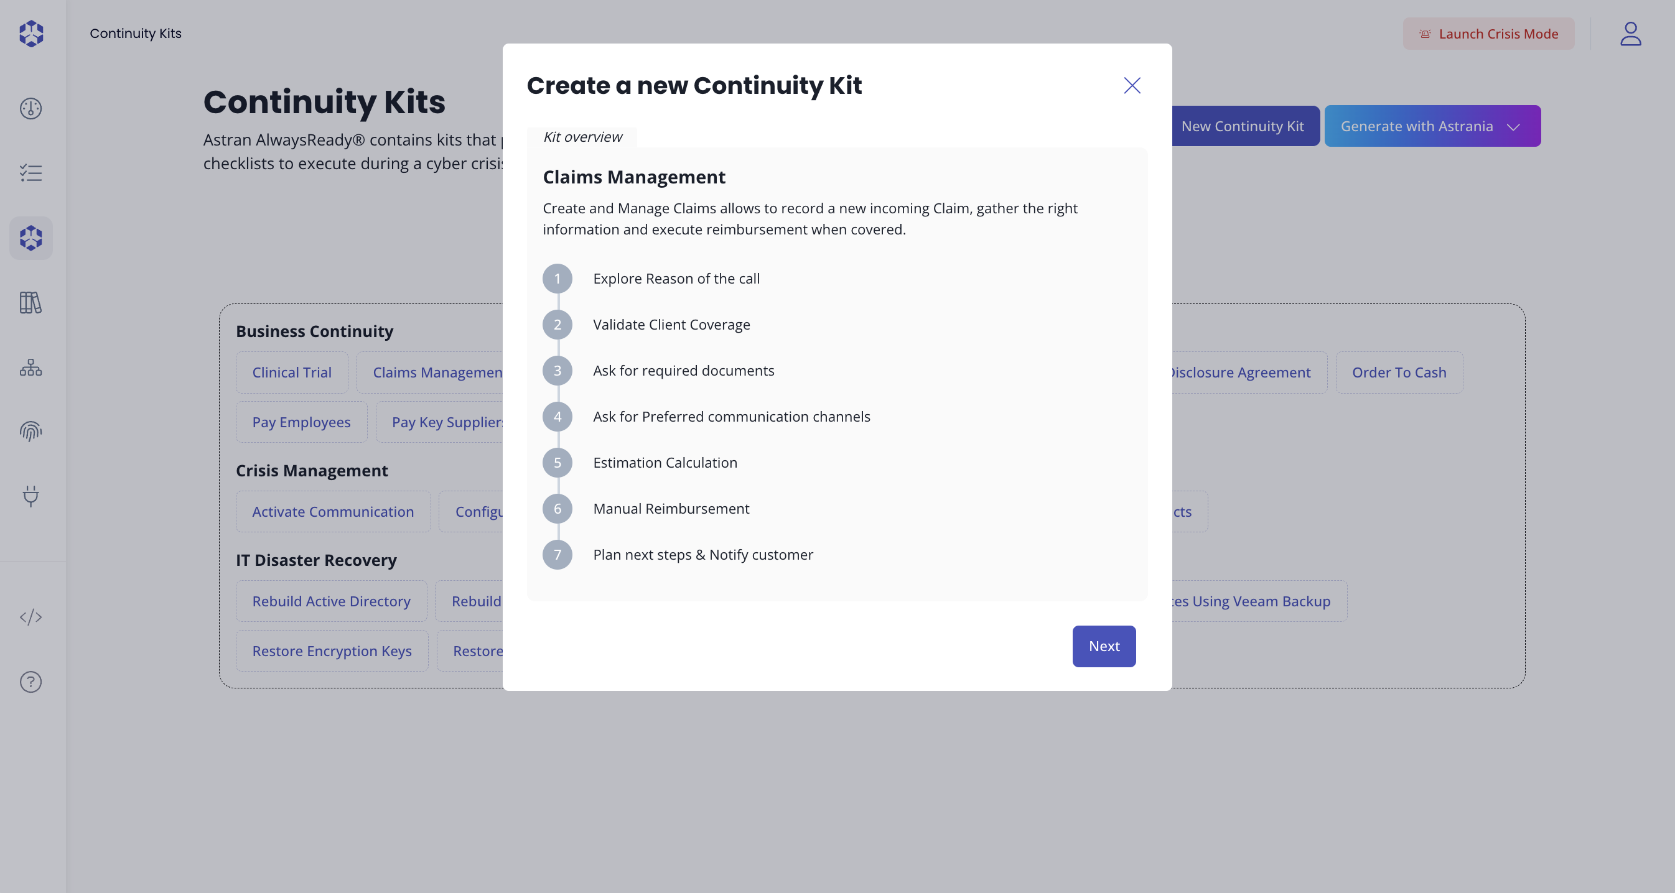Choose the Order To Cash kit

tap(1399, 372)
